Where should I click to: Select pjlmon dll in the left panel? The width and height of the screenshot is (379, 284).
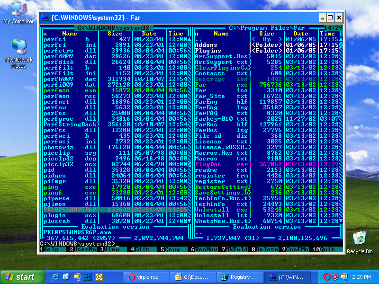click(x=115, y=204)
